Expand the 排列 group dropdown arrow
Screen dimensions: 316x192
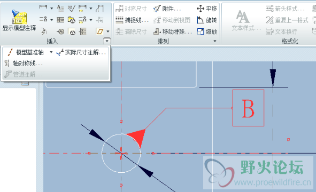coord(215,41)
